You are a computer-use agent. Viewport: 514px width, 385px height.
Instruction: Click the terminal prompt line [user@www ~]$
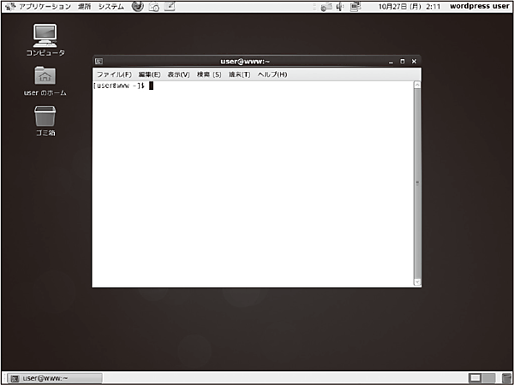(119, 86)
